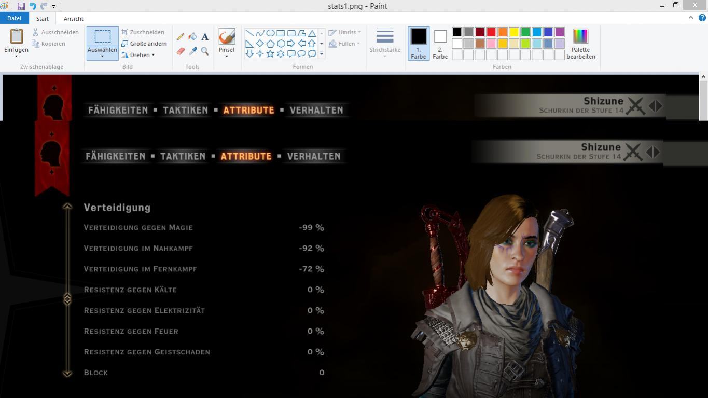Click the Save icon in quick access toolbar
Screen dimensions: 708x398
(21, 6)
